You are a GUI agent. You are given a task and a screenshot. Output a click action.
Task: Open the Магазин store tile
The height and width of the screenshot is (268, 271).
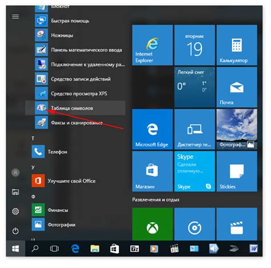coord(153,171)
